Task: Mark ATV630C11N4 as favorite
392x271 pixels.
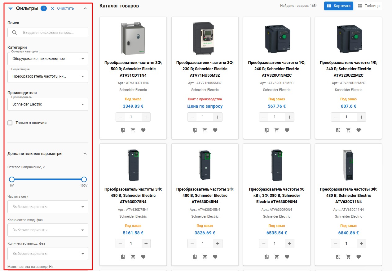Action: tap(359, 257)
